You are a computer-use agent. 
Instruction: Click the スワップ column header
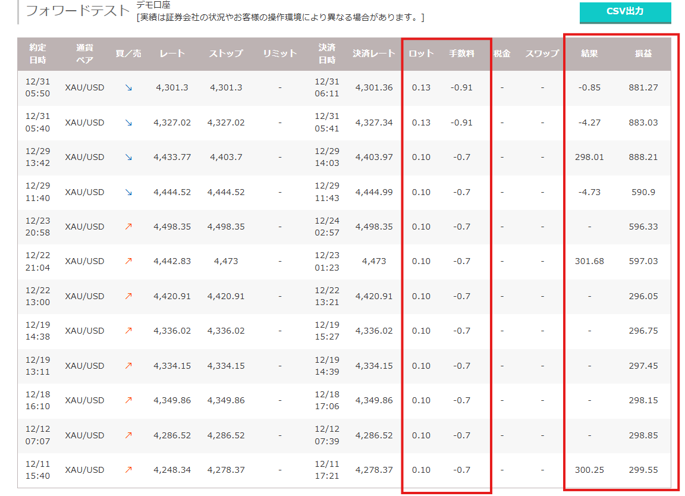point(542,54)
